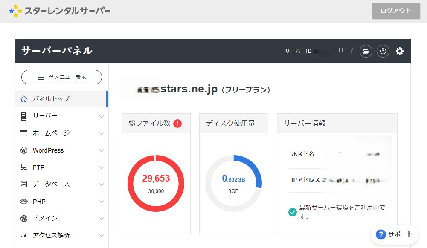This screenshot has height=248, width=427.
Task: Expand the データベース section chevron
Action: pos(102,185)
